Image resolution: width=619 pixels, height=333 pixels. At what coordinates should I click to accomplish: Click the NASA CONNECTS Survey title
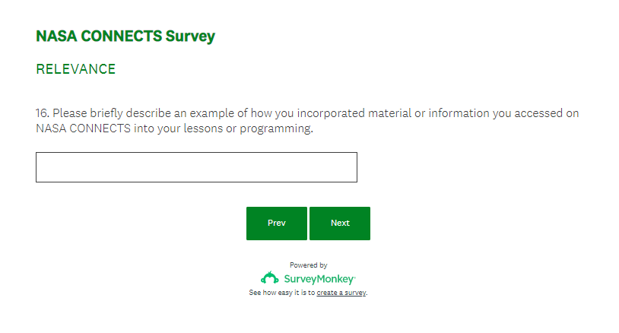(x=125, y=36)
